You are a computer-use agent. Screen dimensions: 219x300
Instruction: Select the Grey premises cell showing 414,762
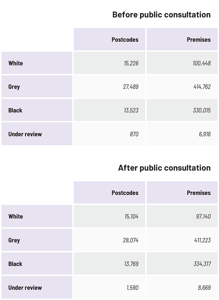(201, 87)
